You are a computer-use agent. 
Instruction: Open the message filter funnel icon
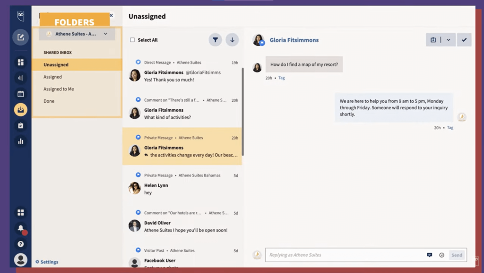(x=215, y=40)
